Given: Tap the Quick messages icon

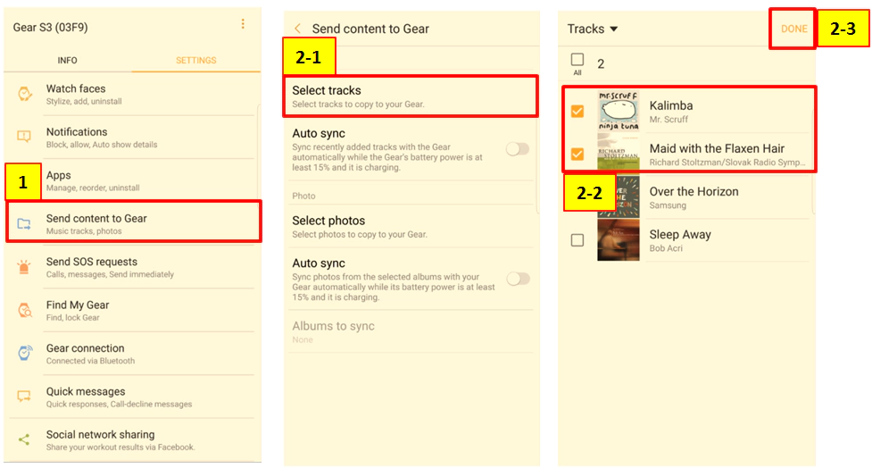Looking at the screenshot, I should pyautogui.click(x=24, y=397).
